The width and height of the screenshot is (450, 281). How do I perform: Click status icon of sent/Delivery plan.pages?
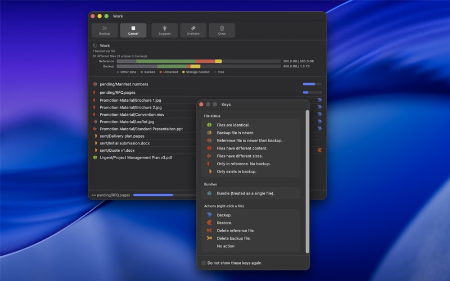(96, 136)
